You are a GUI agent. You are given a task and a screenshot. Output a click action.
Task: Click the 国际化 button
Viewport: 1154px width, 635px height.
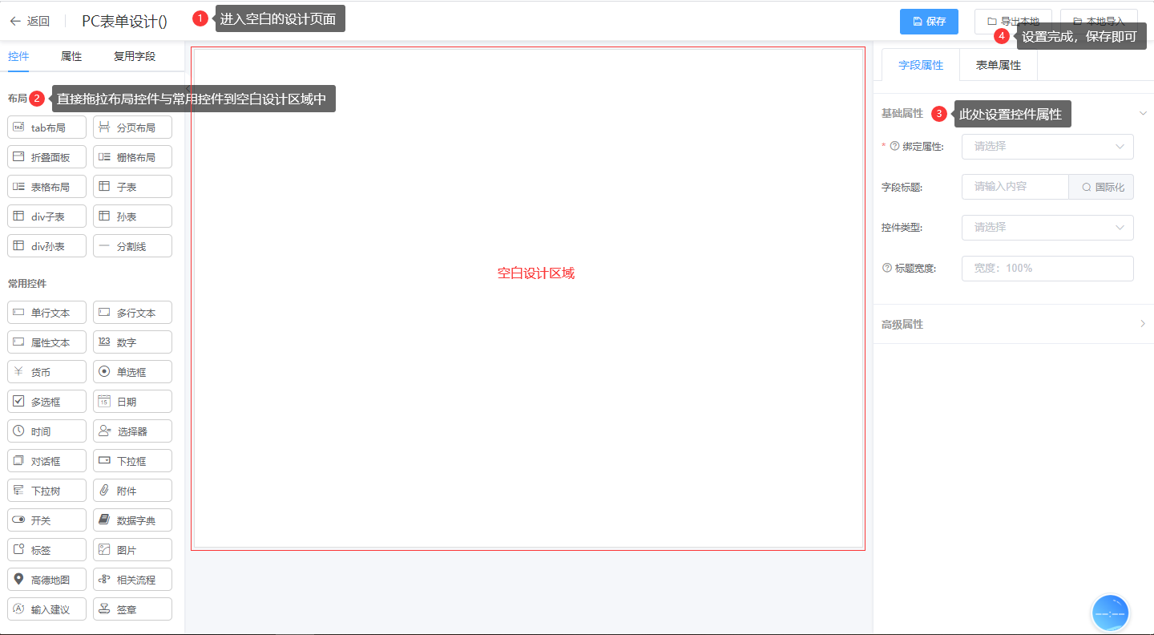point(1102,187)
